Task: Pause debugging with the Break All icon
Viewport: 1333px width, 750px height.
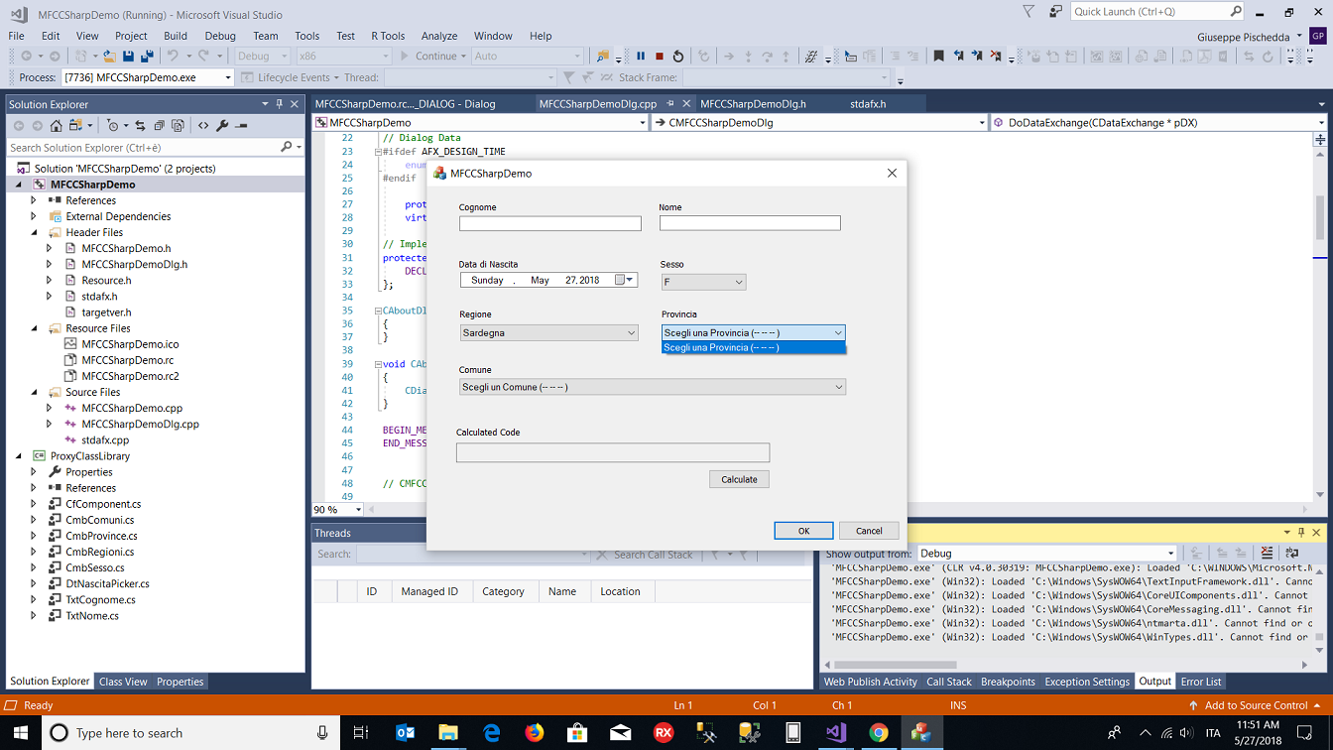Action: pyautogui.click(x=641, y=57)
